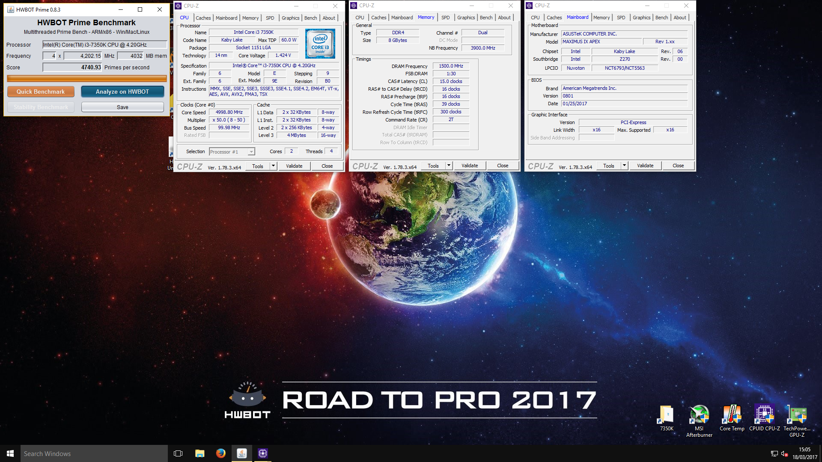Launch CPUID CPU-Z desktop shortcut
Viewport: 822px width, 462px height.
point(764,418)
